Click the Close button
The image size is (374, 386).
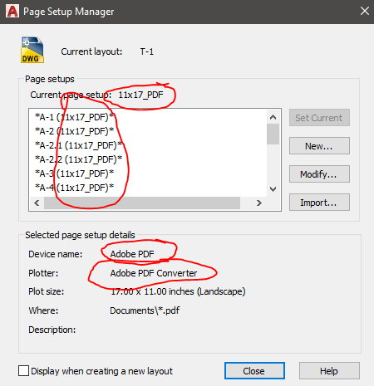254,371
